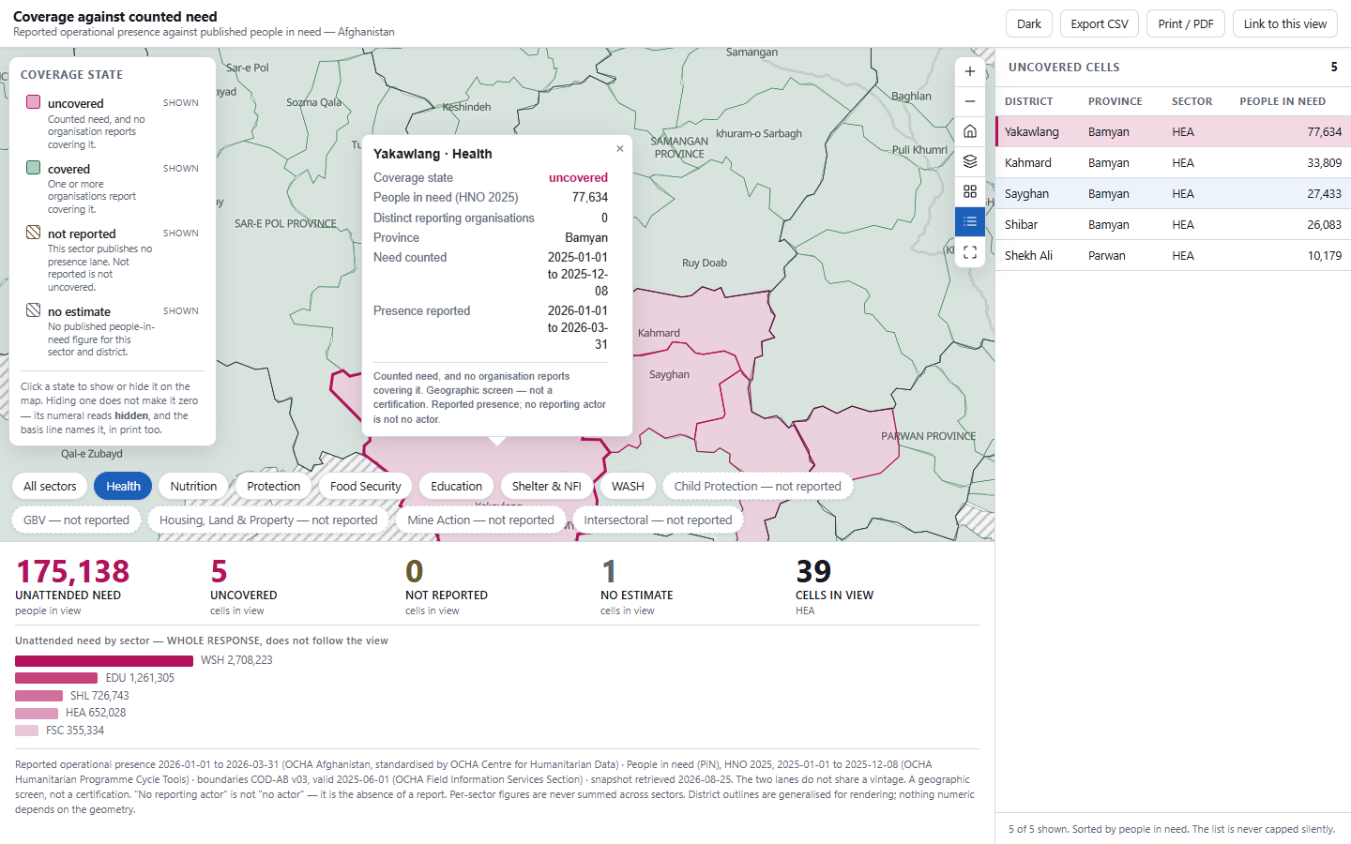Image resolution: width=1351 pixels, height=844 pixels.
Task: Select the All sectors filter
Action: pos(50,486)
